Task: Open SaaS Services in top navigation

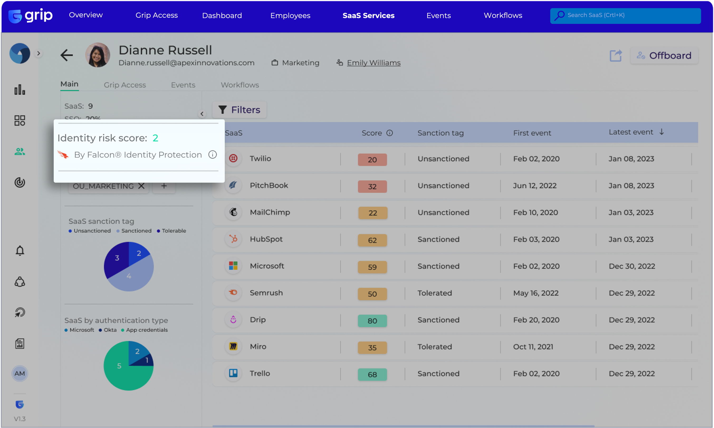Action: click(x=368, y=16)
